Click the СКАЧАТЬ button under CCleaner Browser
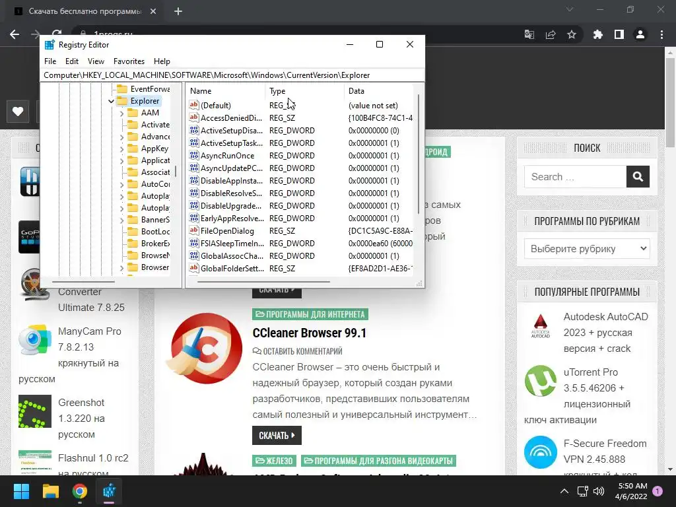This screenshot has width=676, height=507. [277, 436]
